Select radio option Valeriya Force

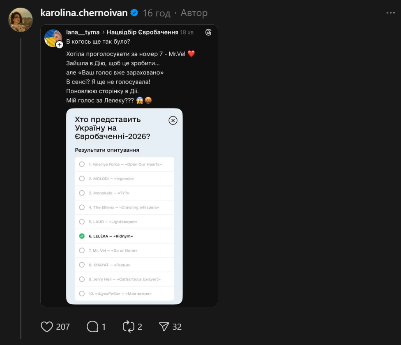tap(82, 164)
